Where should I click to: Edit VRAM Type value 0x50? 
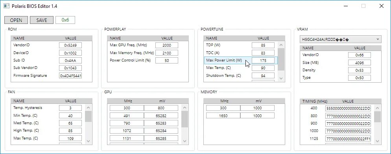(359, 78)
